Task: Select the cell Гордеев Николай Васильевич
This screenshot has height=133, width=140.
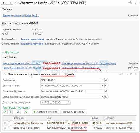Action: 28,123
